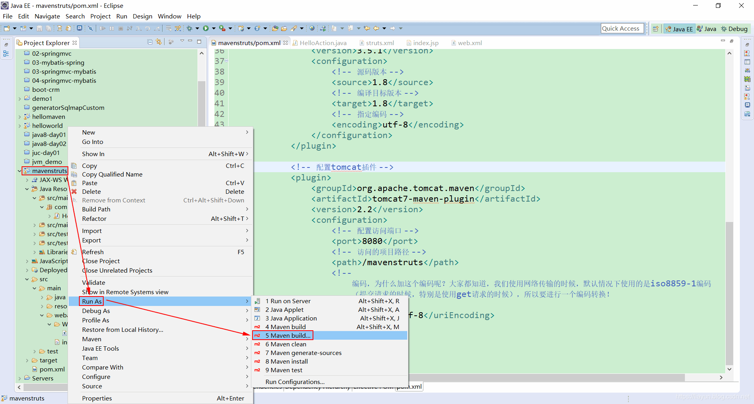754x404 pixels.
Task: Expand the New submenu in the context menu
Action: 161,132
